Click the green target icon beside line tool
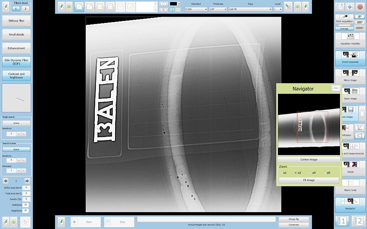 coord(69,6)
